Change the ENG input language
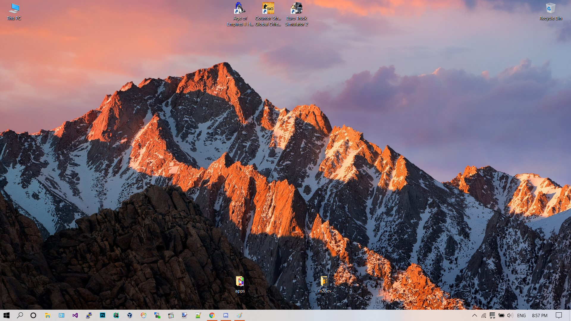Screen dimensions: 571x321 [521, 315]
